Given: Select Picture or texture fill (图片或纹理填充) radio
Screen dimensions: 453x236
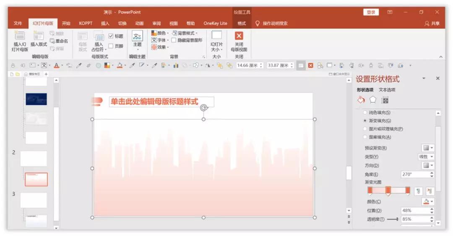Looking at the screenshot, I should pyautogui.click(x=365, y=129).
